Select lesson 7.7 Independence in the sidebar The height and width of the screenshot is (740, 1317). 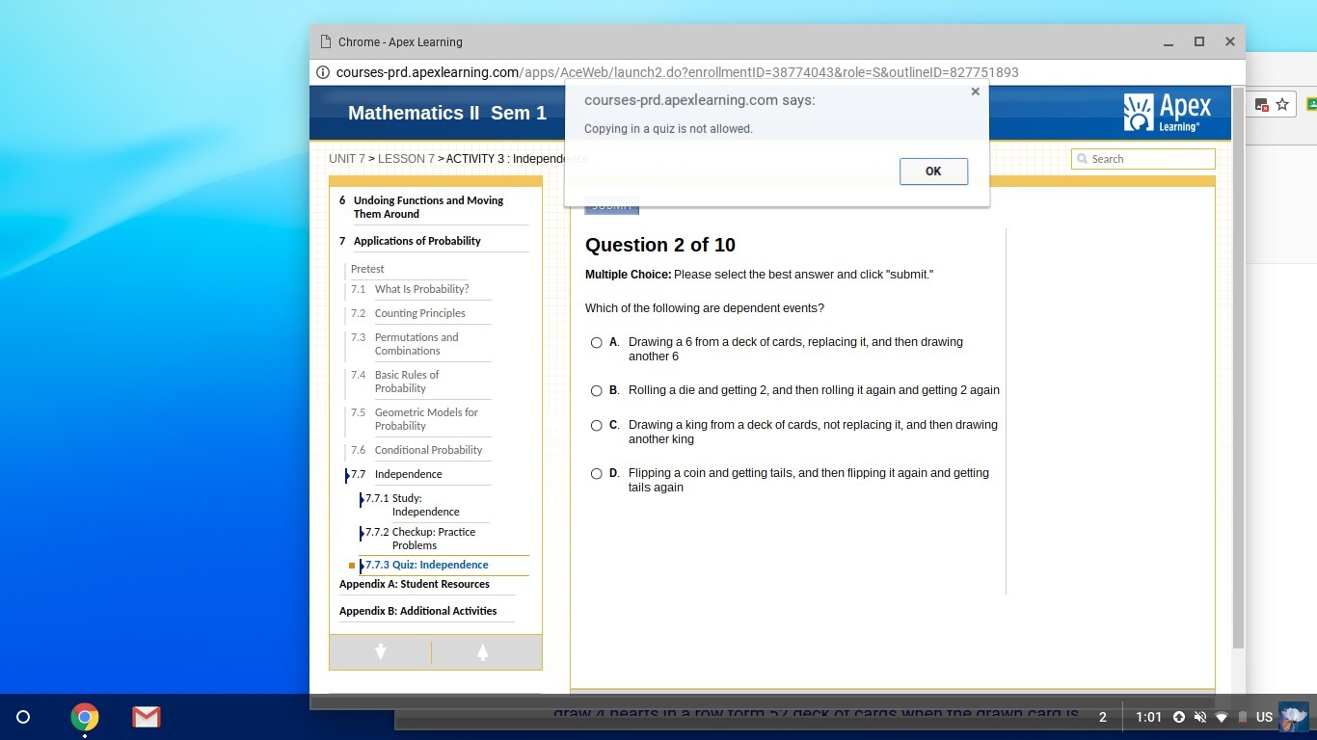click(x=408, y=474)
